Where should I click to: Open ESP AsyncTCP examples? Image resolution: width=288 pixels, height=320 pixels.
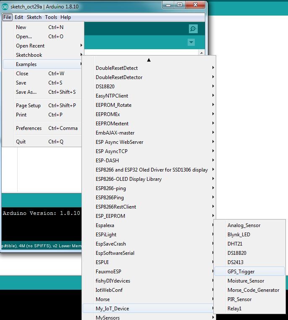(149, 151)
